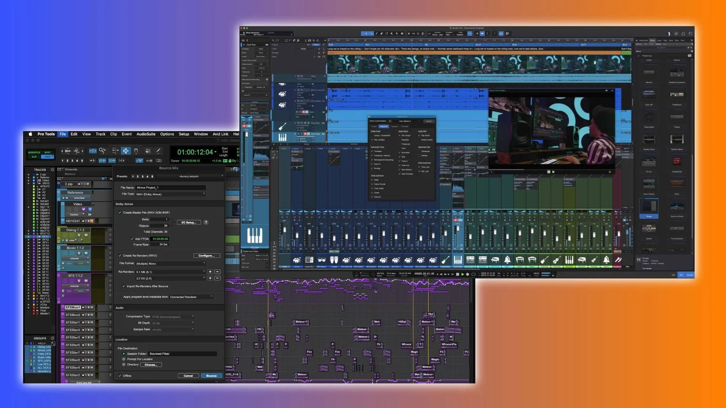Select the Selector tool
Screen dimensions: 726x408
126,150
